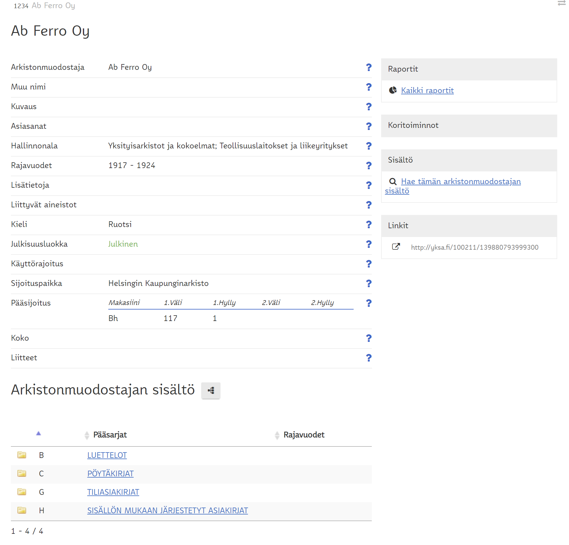Sort table by Rajavuodet column
Viewport: 569px width, 545px height.
tap(304, 435)
